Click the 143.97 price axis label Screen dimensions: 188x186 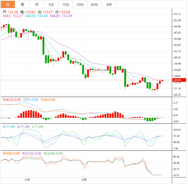[x=177, y=45]
